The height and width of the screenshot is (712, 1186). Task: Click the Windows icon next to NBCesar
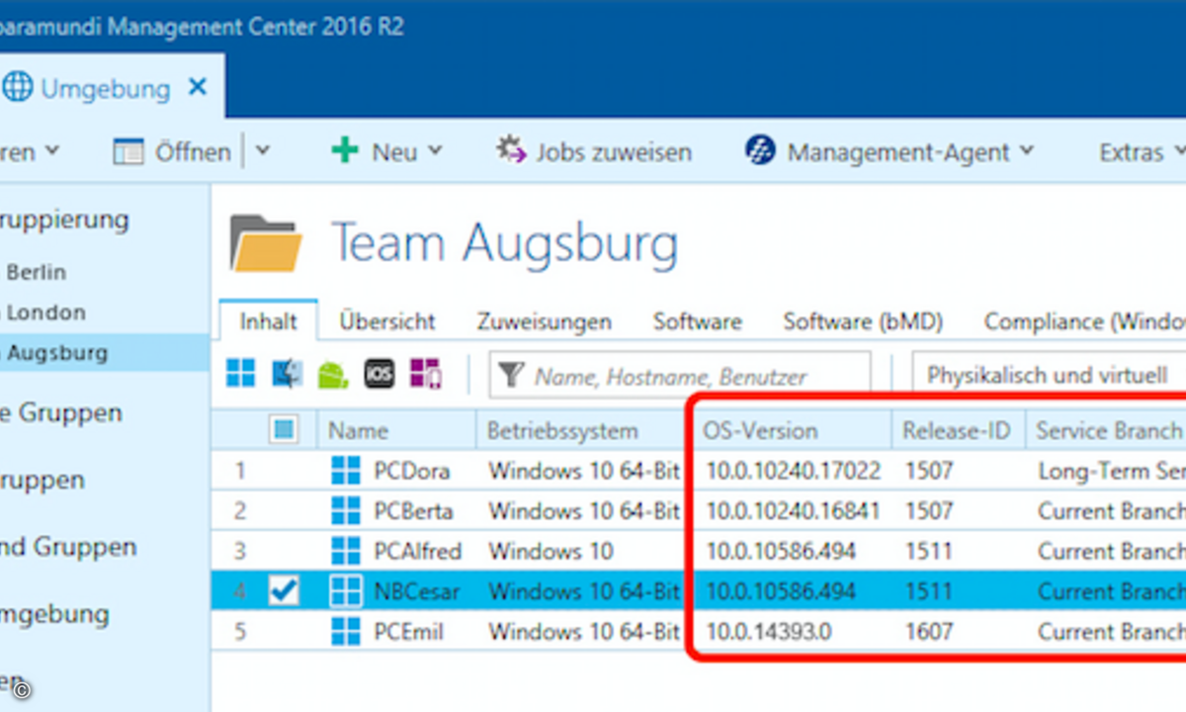click(346, 591)
